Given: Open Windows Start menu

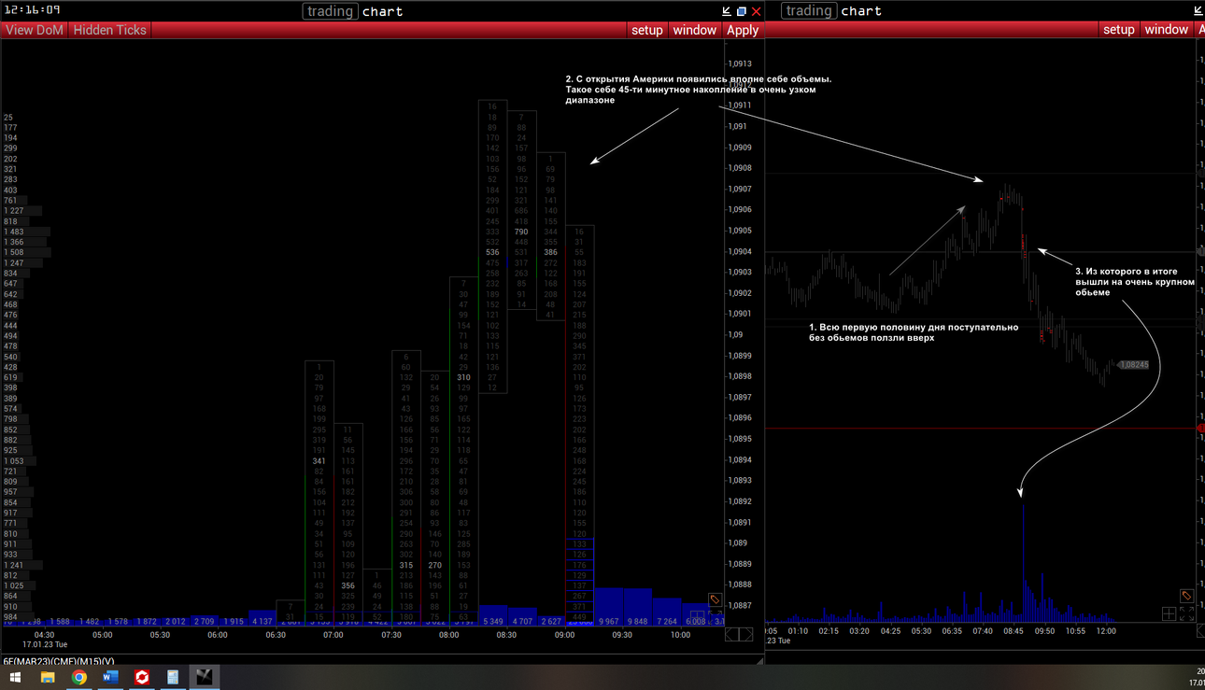Looking at the screenshot, I should tap(15, 677).
